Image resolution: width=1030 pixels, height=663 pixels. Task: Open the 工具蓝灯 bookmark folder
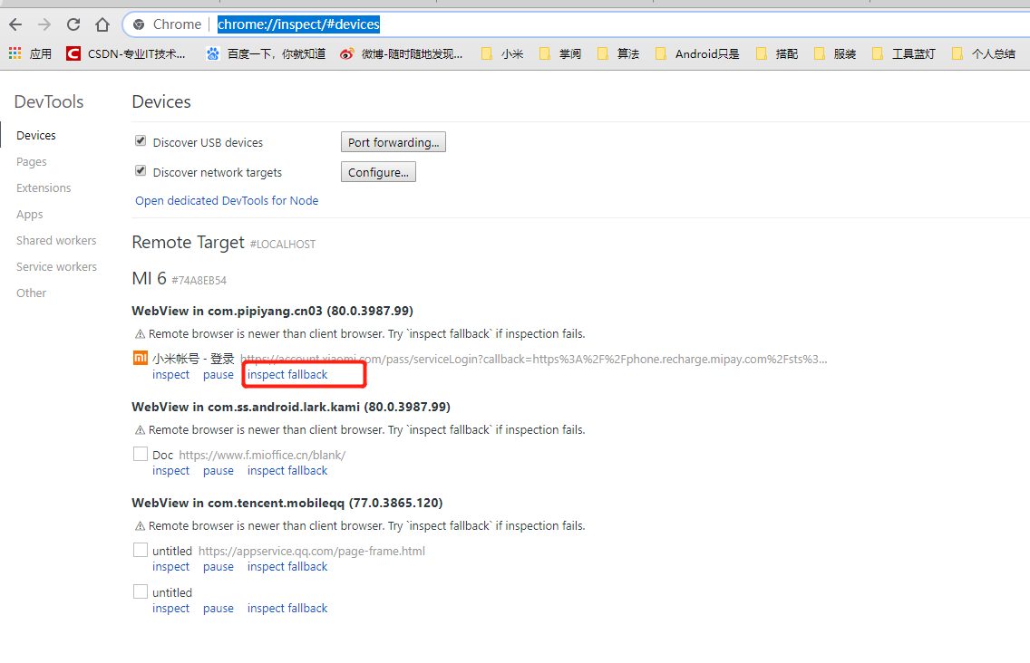pyautogui.click(x=904, y=53)
